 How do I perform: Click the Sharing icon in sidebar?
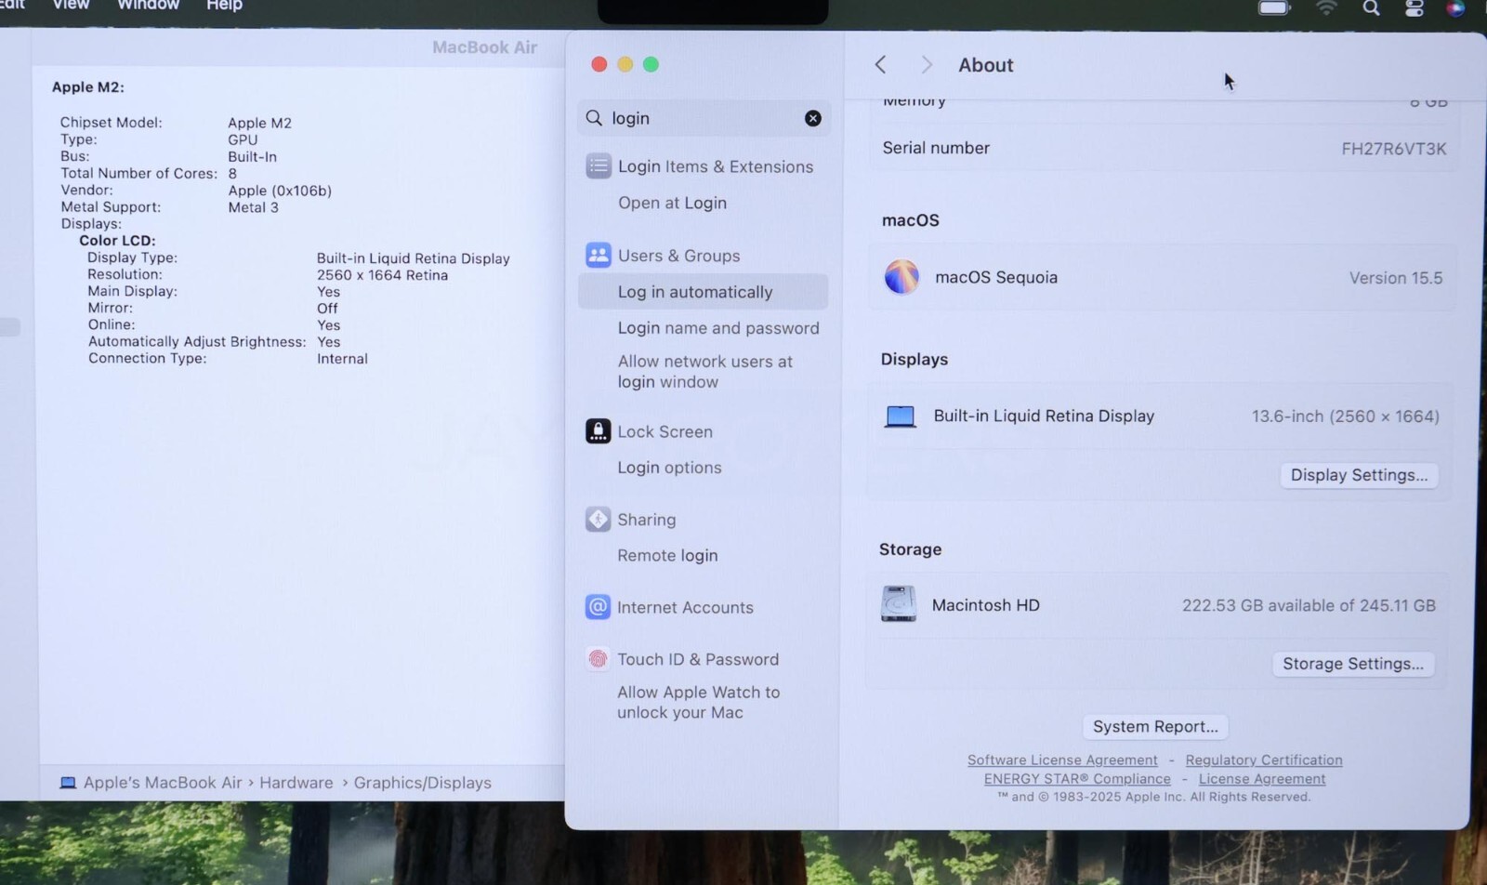598,519
